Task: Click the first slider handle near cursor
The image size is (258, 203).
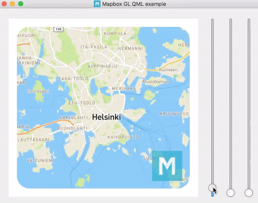Action: point(212,188)
